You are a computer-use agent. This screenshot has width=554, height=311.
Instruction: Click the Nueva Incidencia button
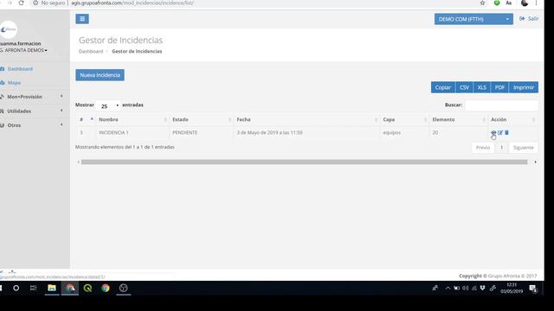click(x=100, y=75)
